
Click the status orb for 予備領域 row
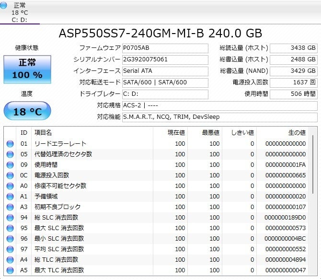10,197
